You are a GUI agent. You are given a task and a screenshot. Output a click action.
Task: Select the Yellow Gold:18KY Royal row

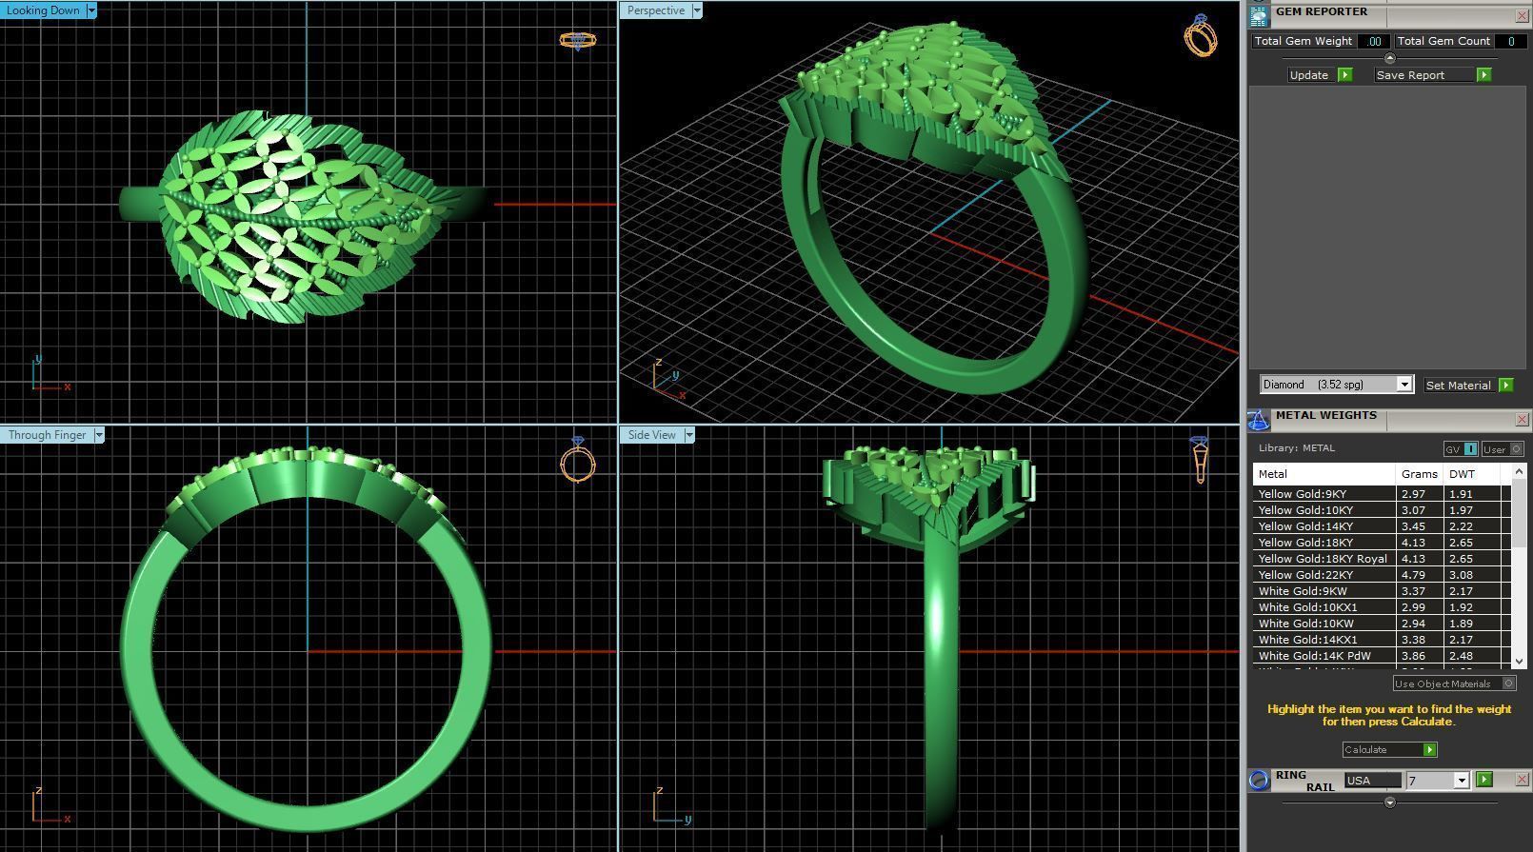(x=1382, y=559)
